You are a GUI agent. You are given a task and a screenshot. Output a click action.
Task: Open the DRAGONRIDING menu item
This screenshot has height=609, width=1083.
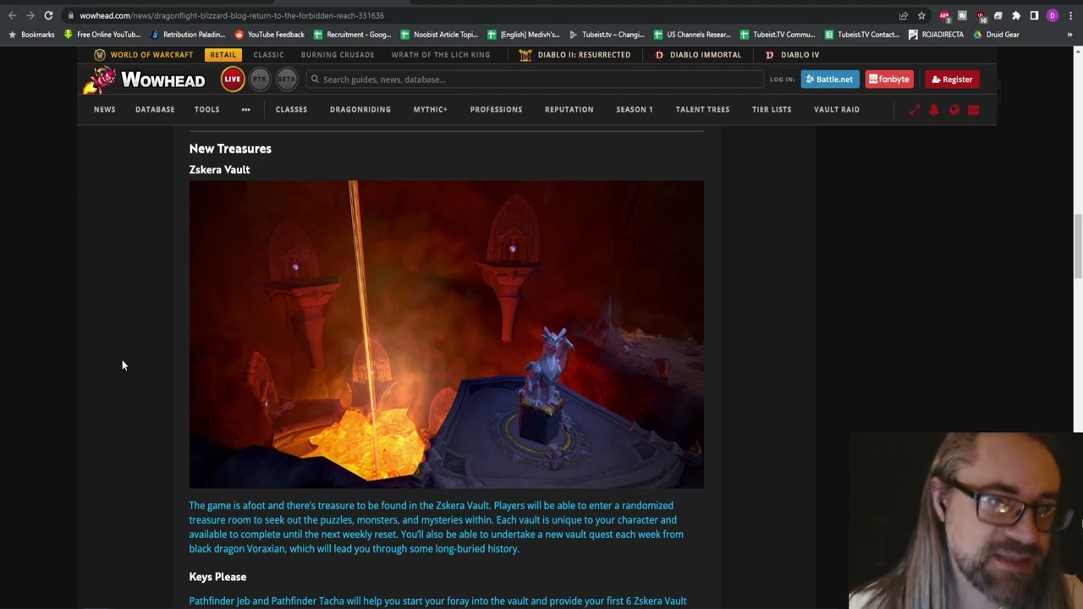(360, 109)
